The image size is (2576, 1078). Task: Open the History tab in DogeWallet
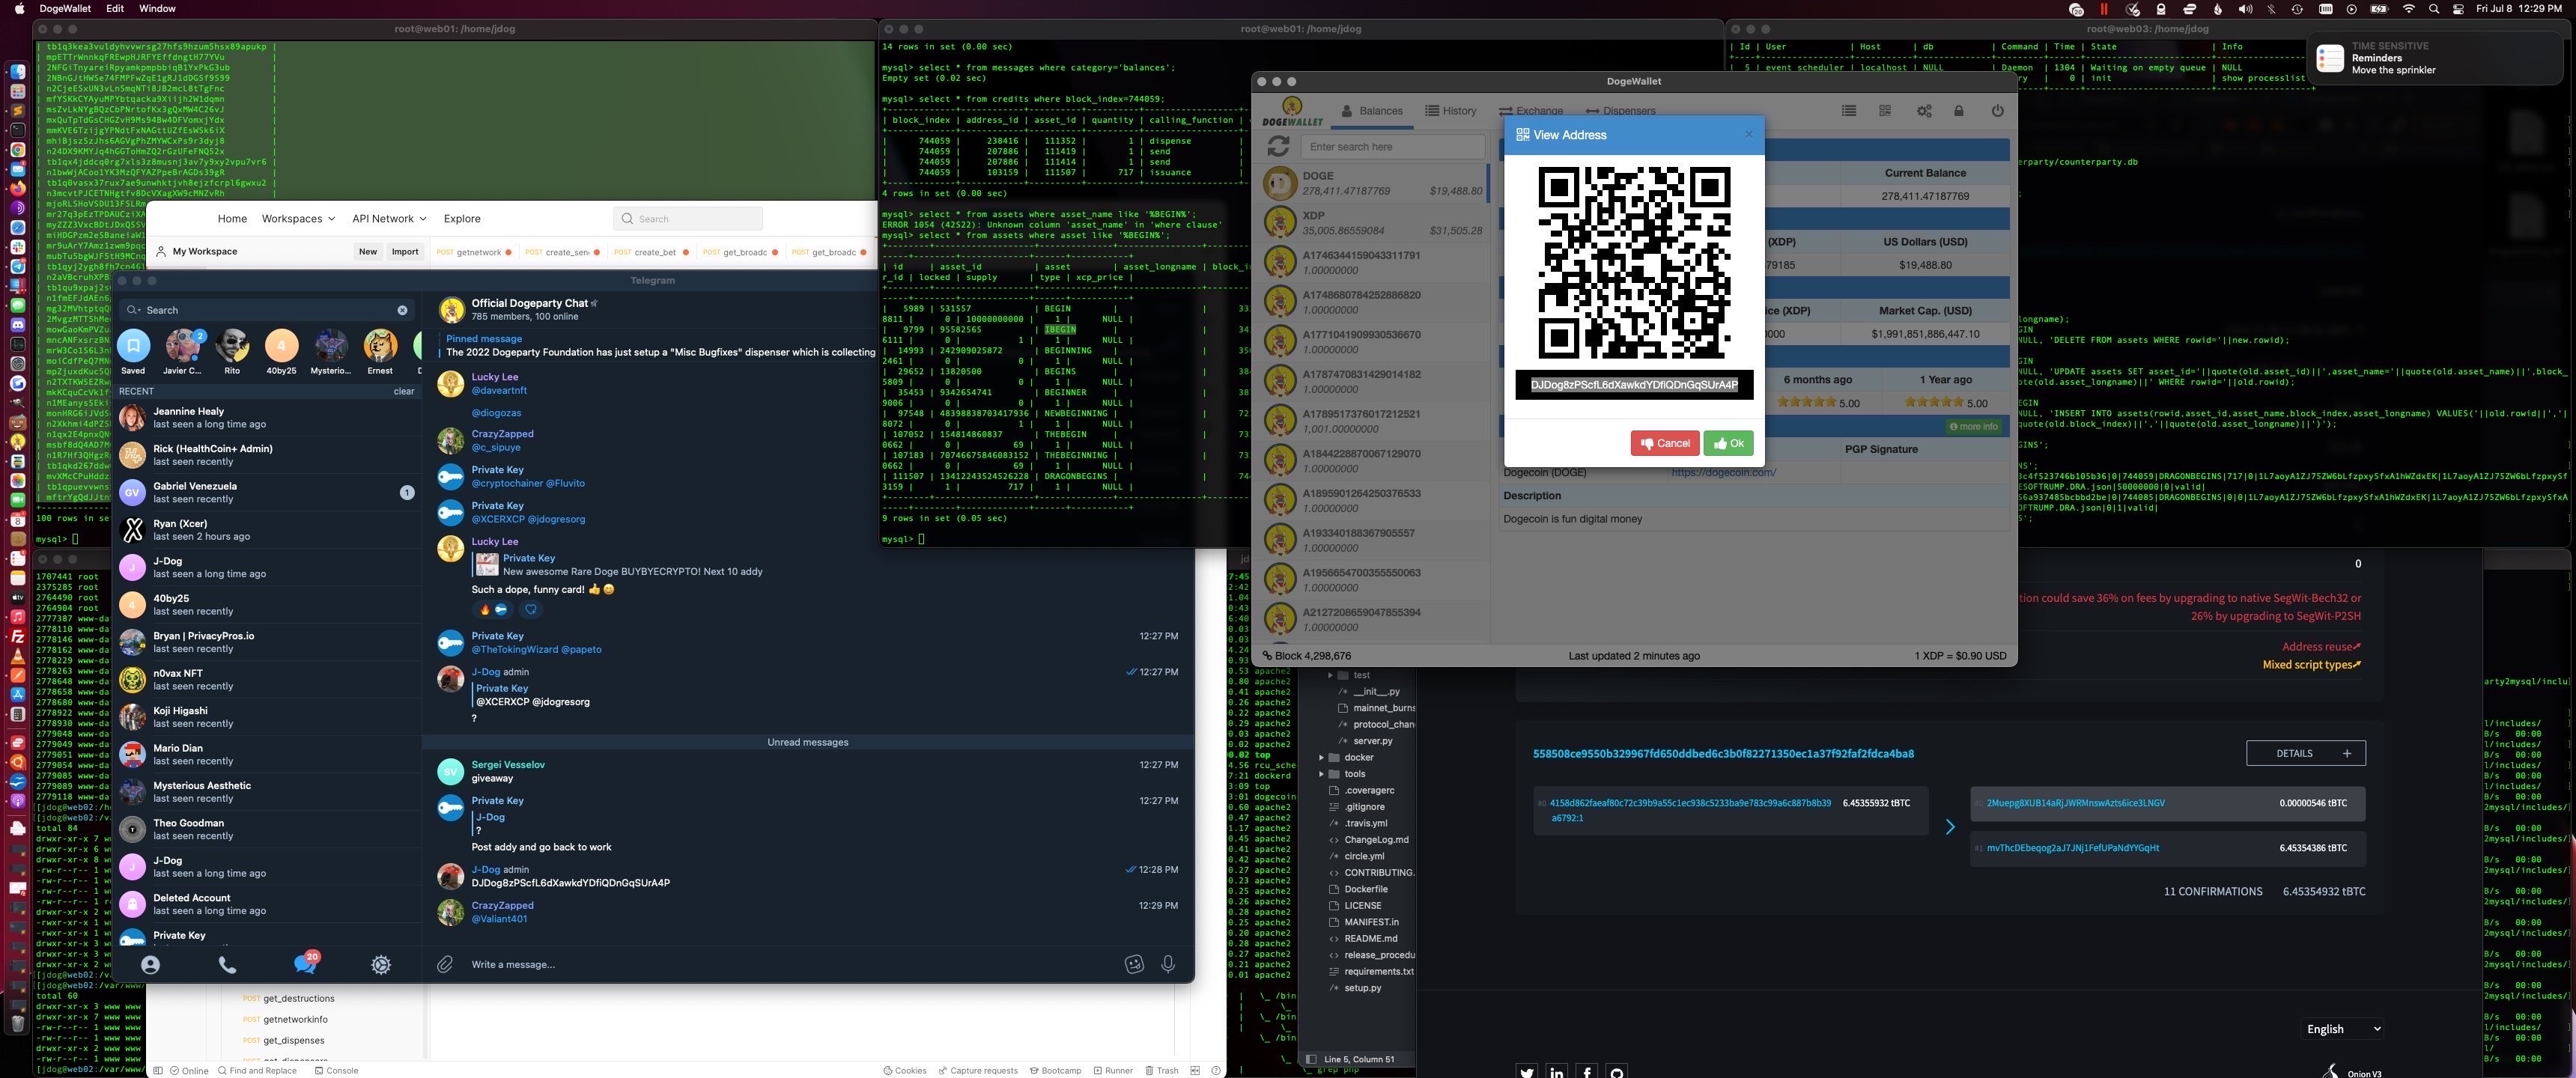(x=1450, y=111)
